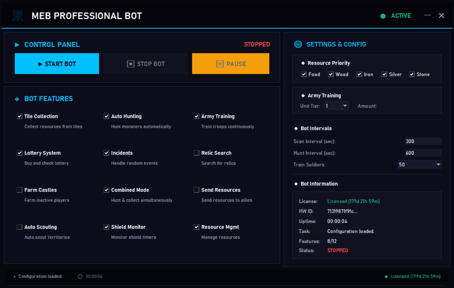Click the green ACTIVE status dot
Viewport: 454px width, 288px height.
point(383,16)
